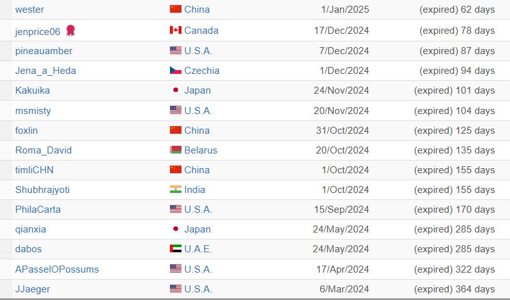Click the Czechia flag icon
This screenshot has width=510, height=300.
(x=176, y=70)
